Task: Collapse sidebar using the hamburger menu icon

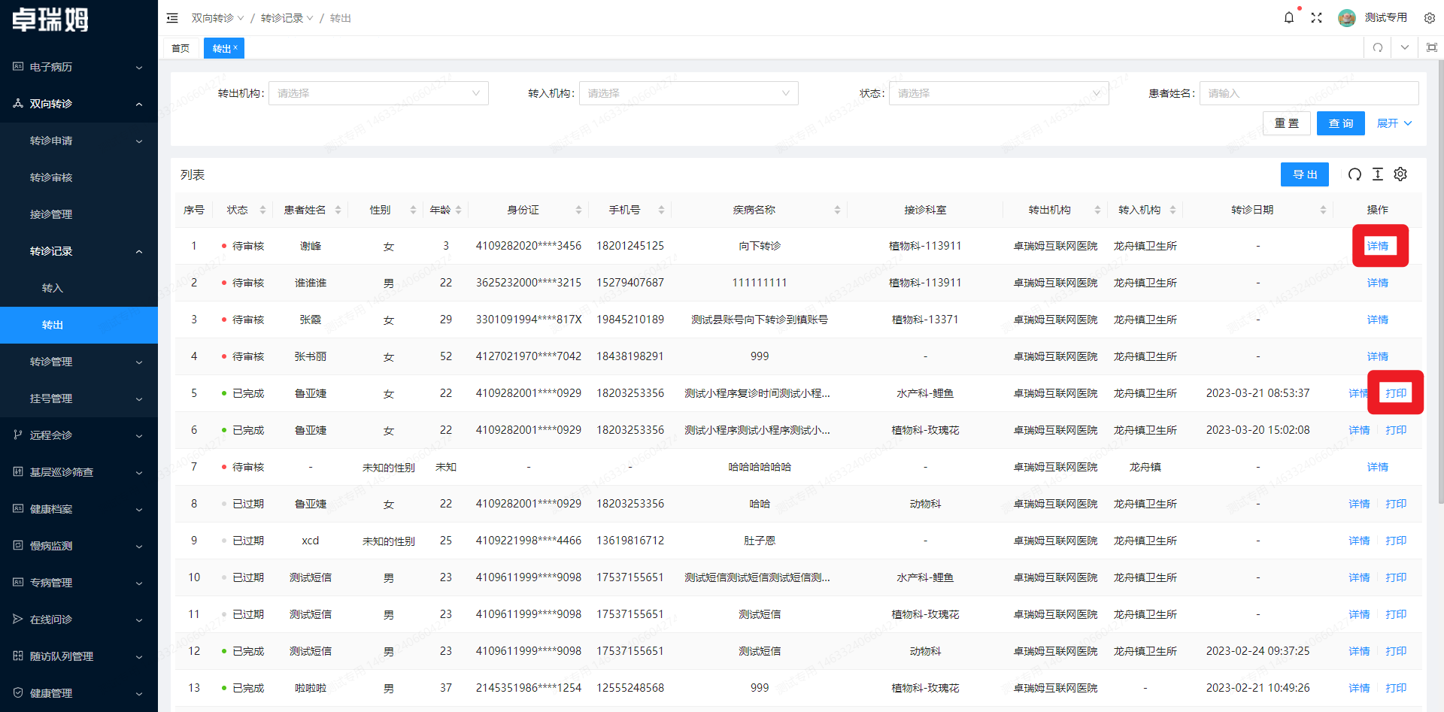Action: point(172,18)
